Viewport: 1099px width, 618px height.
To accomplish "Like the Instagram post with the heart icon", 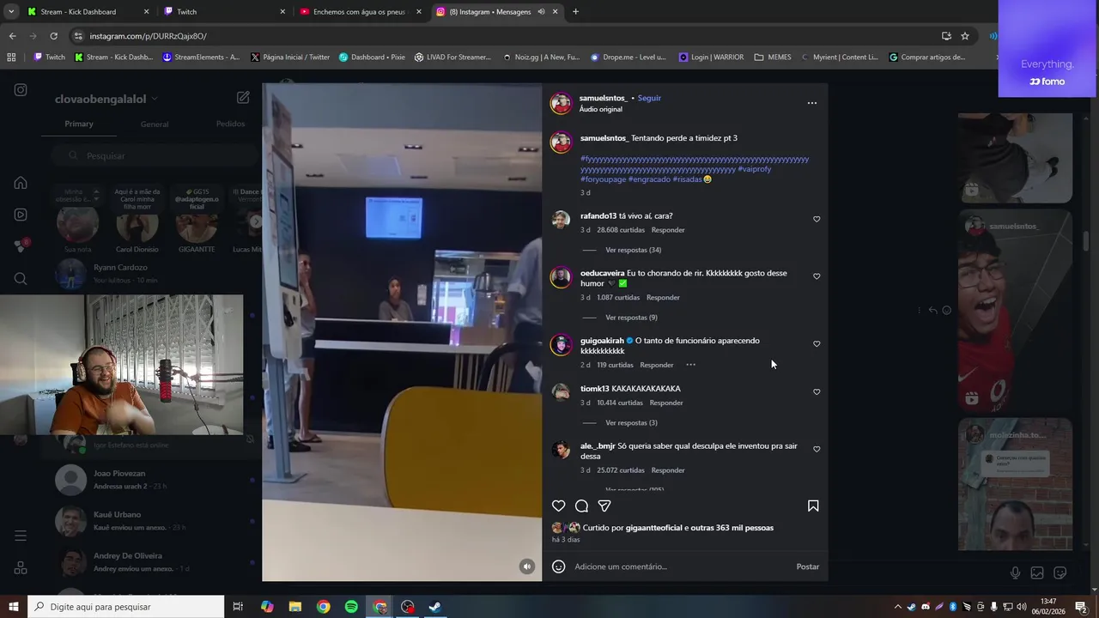I will pos(559,506).
